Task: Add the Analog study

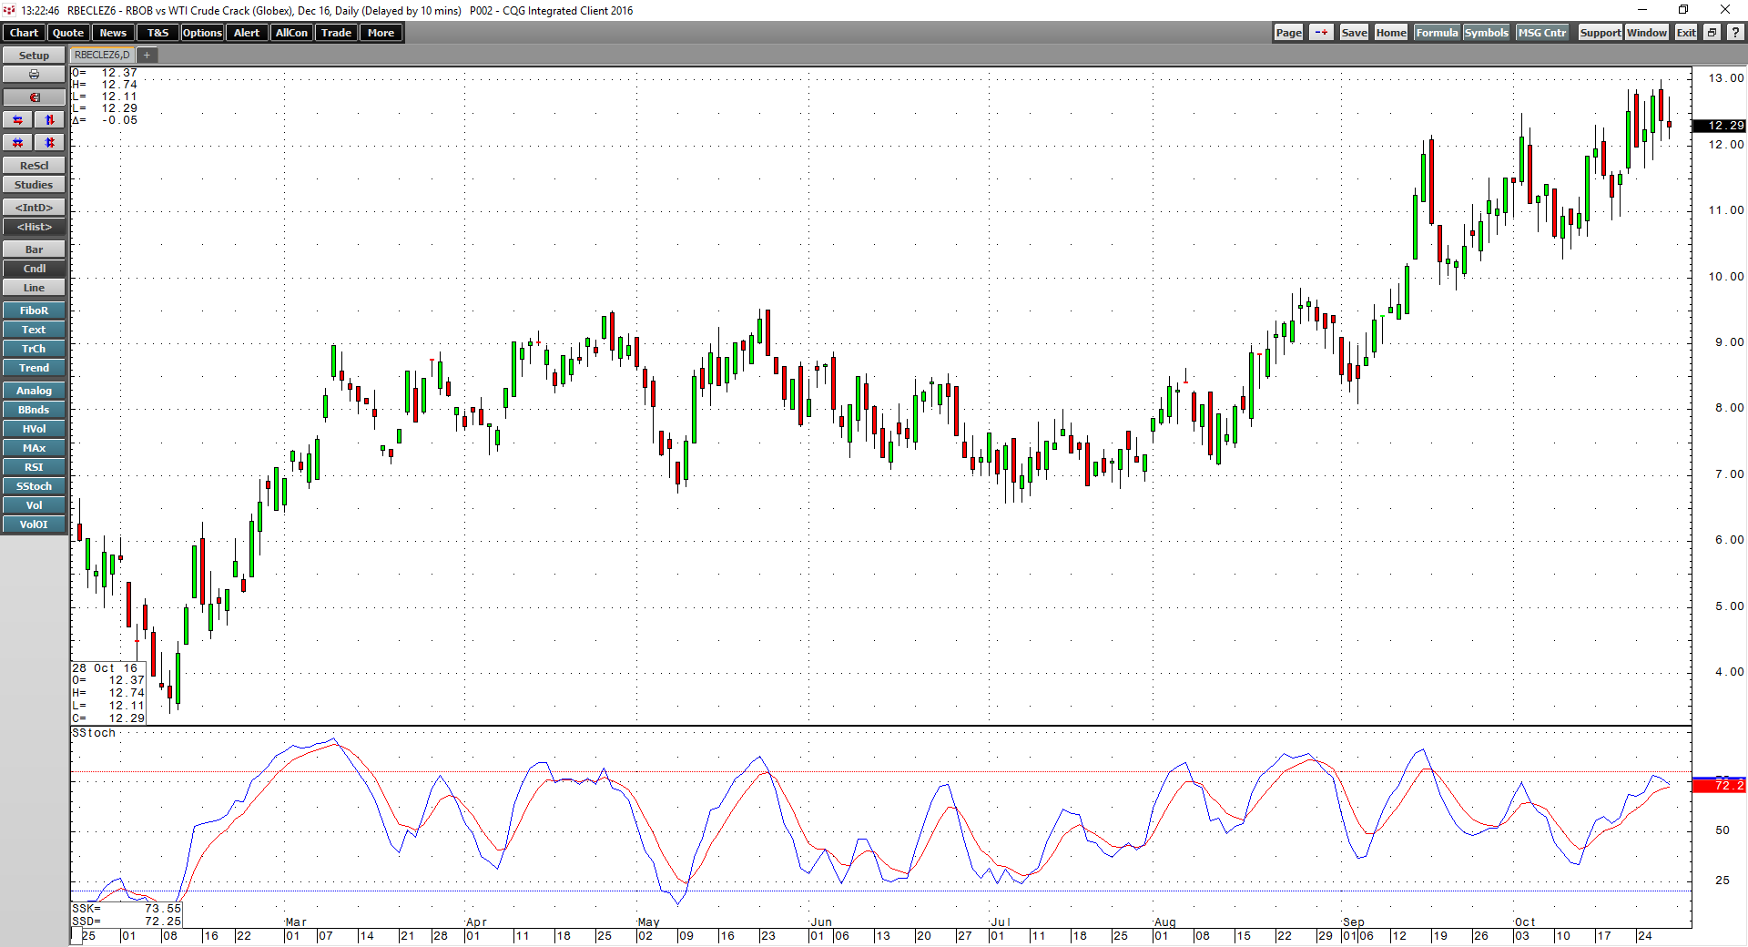Action: click(x=34, y=391)
